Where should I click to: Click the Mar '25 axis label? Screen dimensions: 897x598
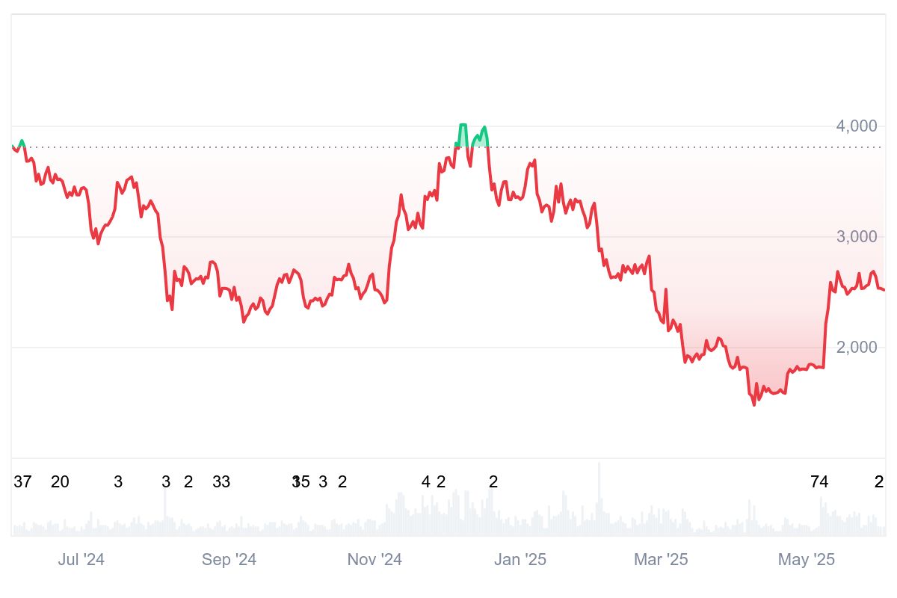(661, 560)
